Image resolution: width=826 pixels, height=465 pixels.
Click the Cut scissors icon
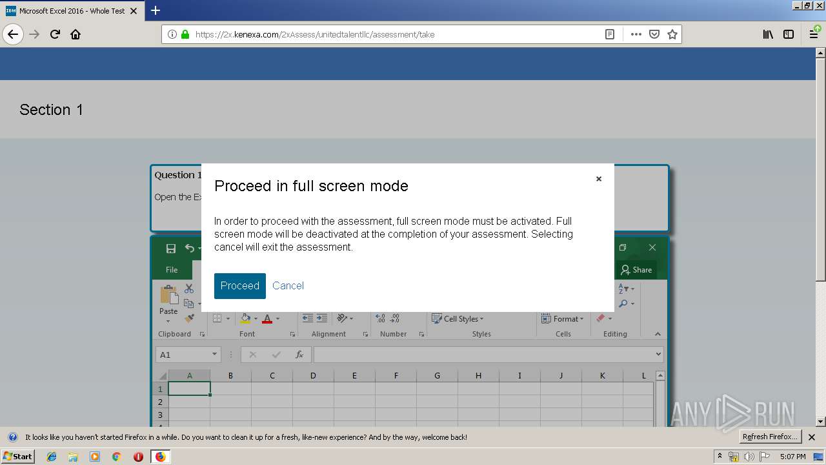click(189, 289)
